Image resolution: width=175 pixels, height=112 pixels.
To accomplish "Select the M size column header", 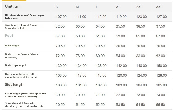I will (77, 7).
